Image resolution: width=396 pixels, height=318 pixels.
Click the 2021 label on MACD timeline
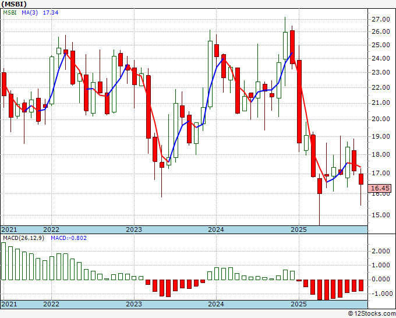(9, 304)
